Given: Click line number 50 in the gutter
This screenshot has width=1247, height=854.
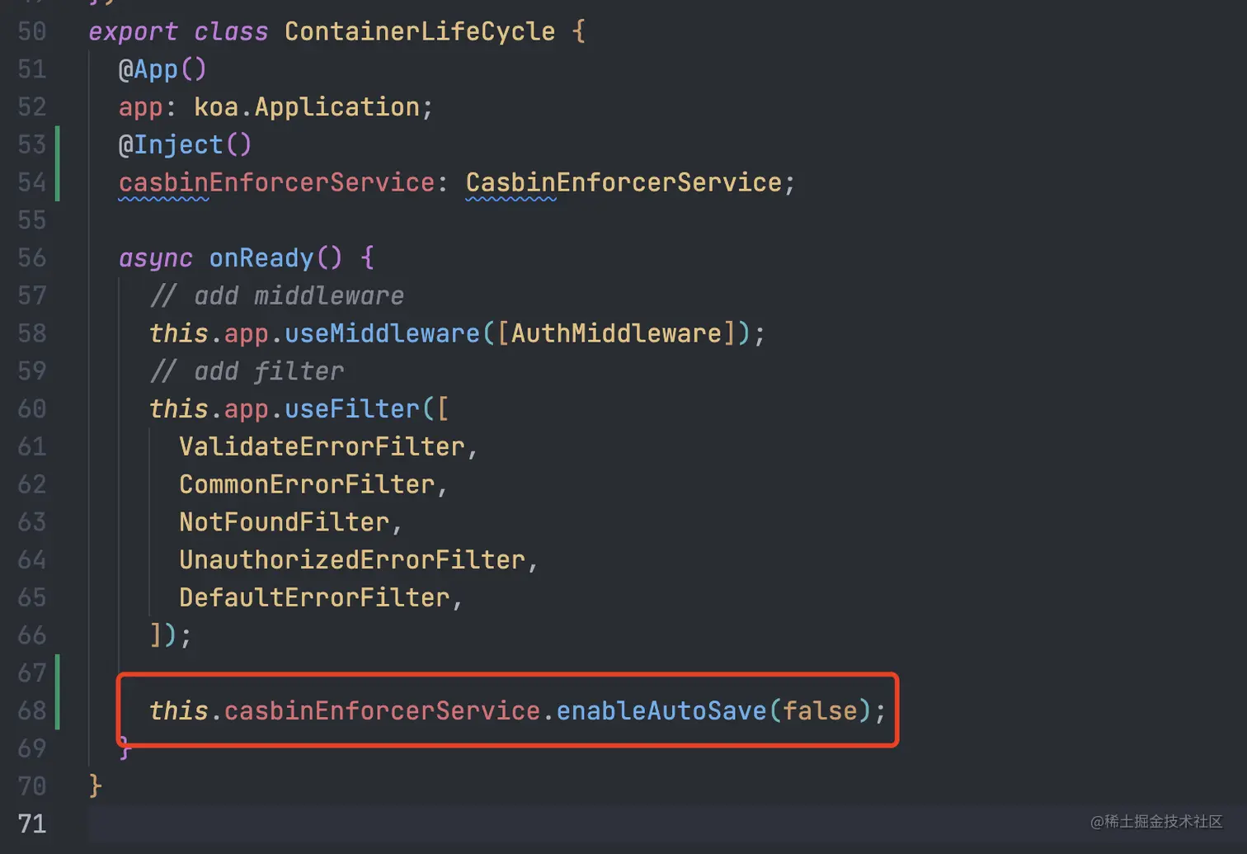Looking at the screenshot, I should pyautogui.click(x=32, y=31).
